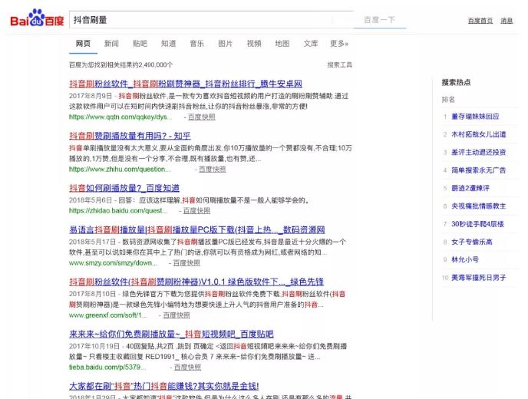Screen dimensions: 528x399
Task: Open qqtn.com result URL
Action: (120, 117)
